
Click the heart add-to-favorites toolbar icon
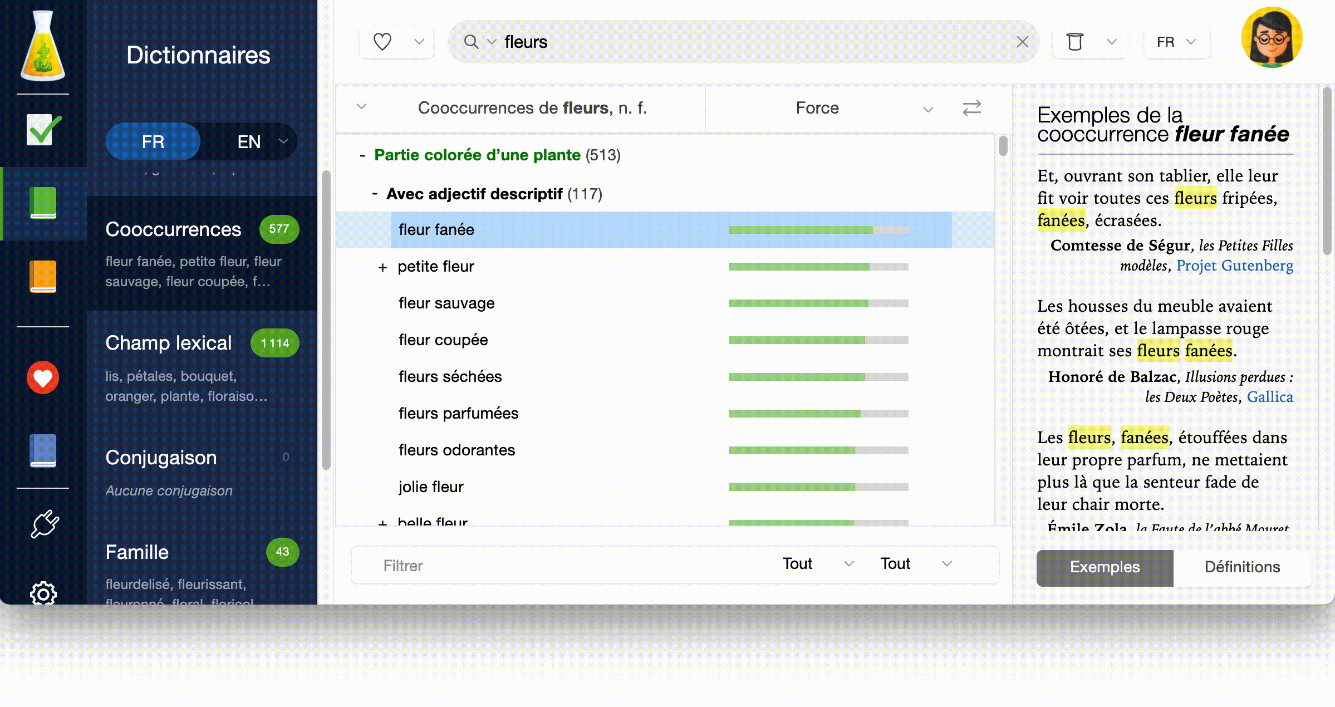pos(382,42)
